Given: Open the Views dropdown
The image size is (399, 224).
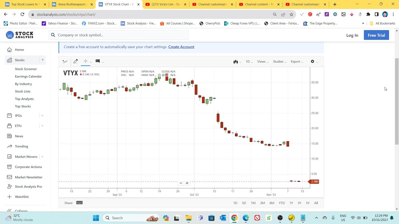Looking at the screenshot, I should 263,62.
